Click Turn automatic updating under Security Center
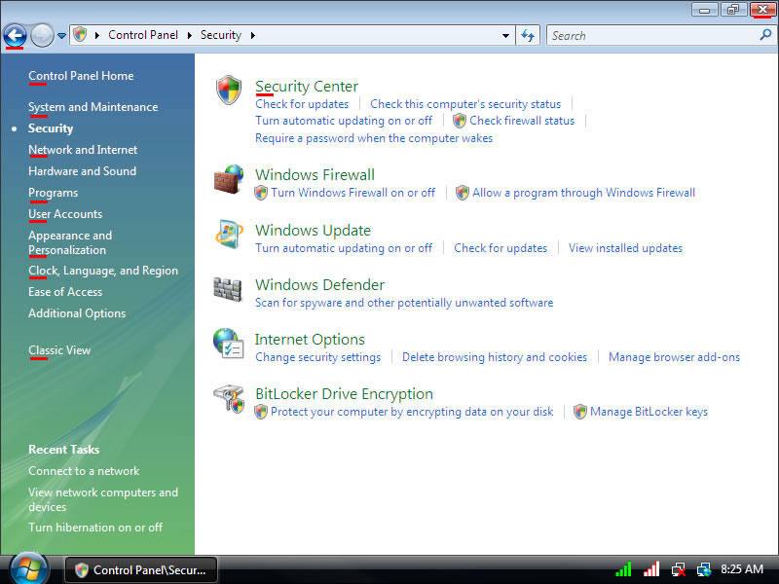The height and width of the screenshot is (584, 779). point(344,121)
